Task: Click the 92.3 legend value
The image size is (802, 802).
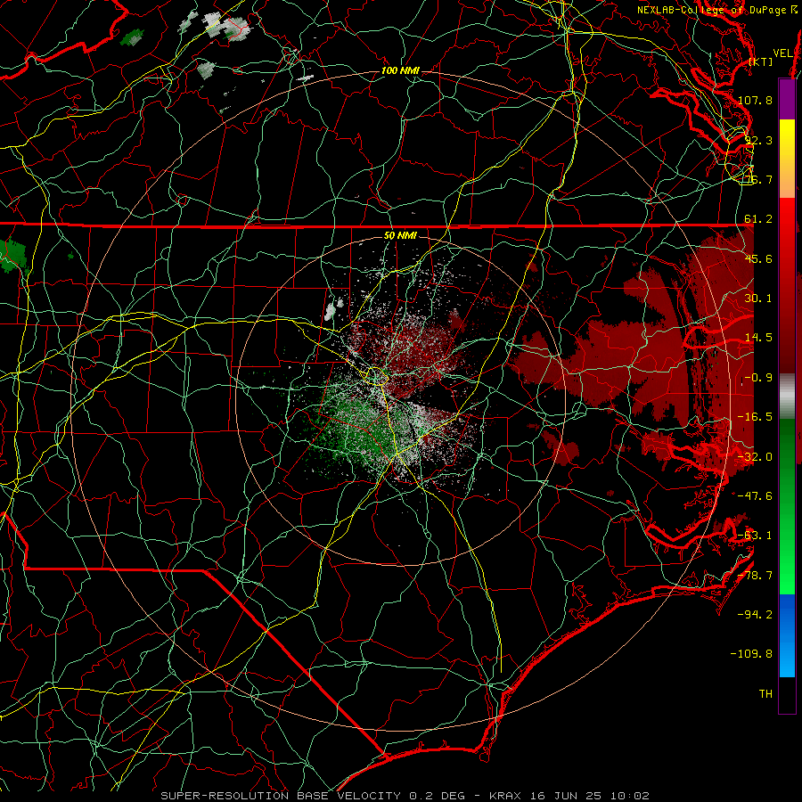Action: point(758,140)
